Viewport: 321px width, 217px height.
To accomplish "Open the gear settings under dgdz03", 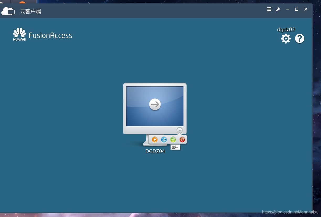I will click(x=286, y=39).
